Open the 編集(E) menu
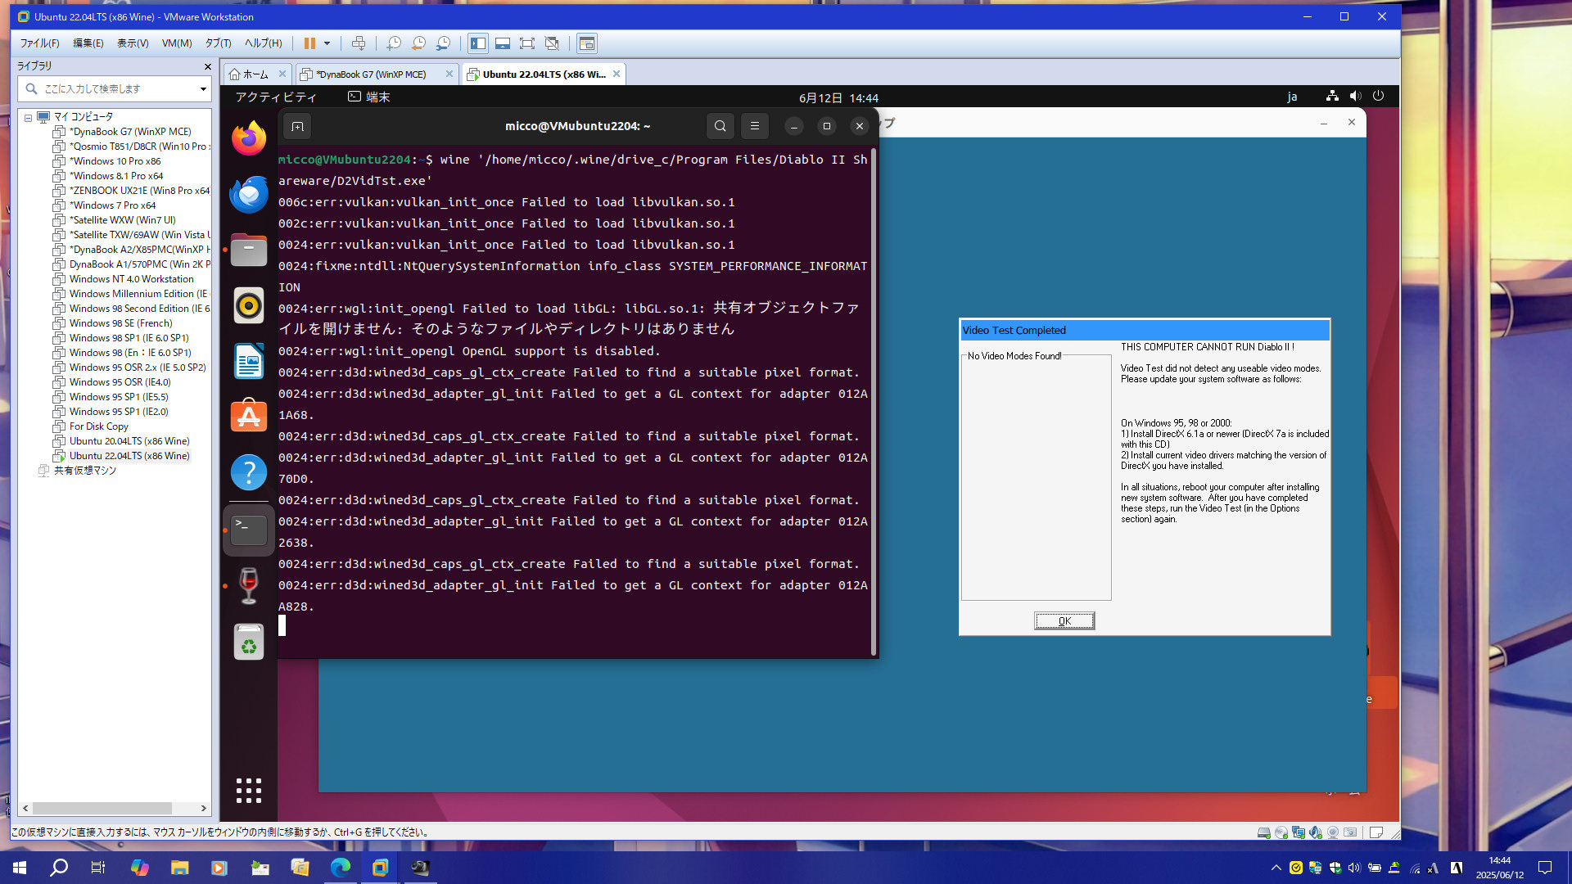1572x884 pixels. (88, 43)
